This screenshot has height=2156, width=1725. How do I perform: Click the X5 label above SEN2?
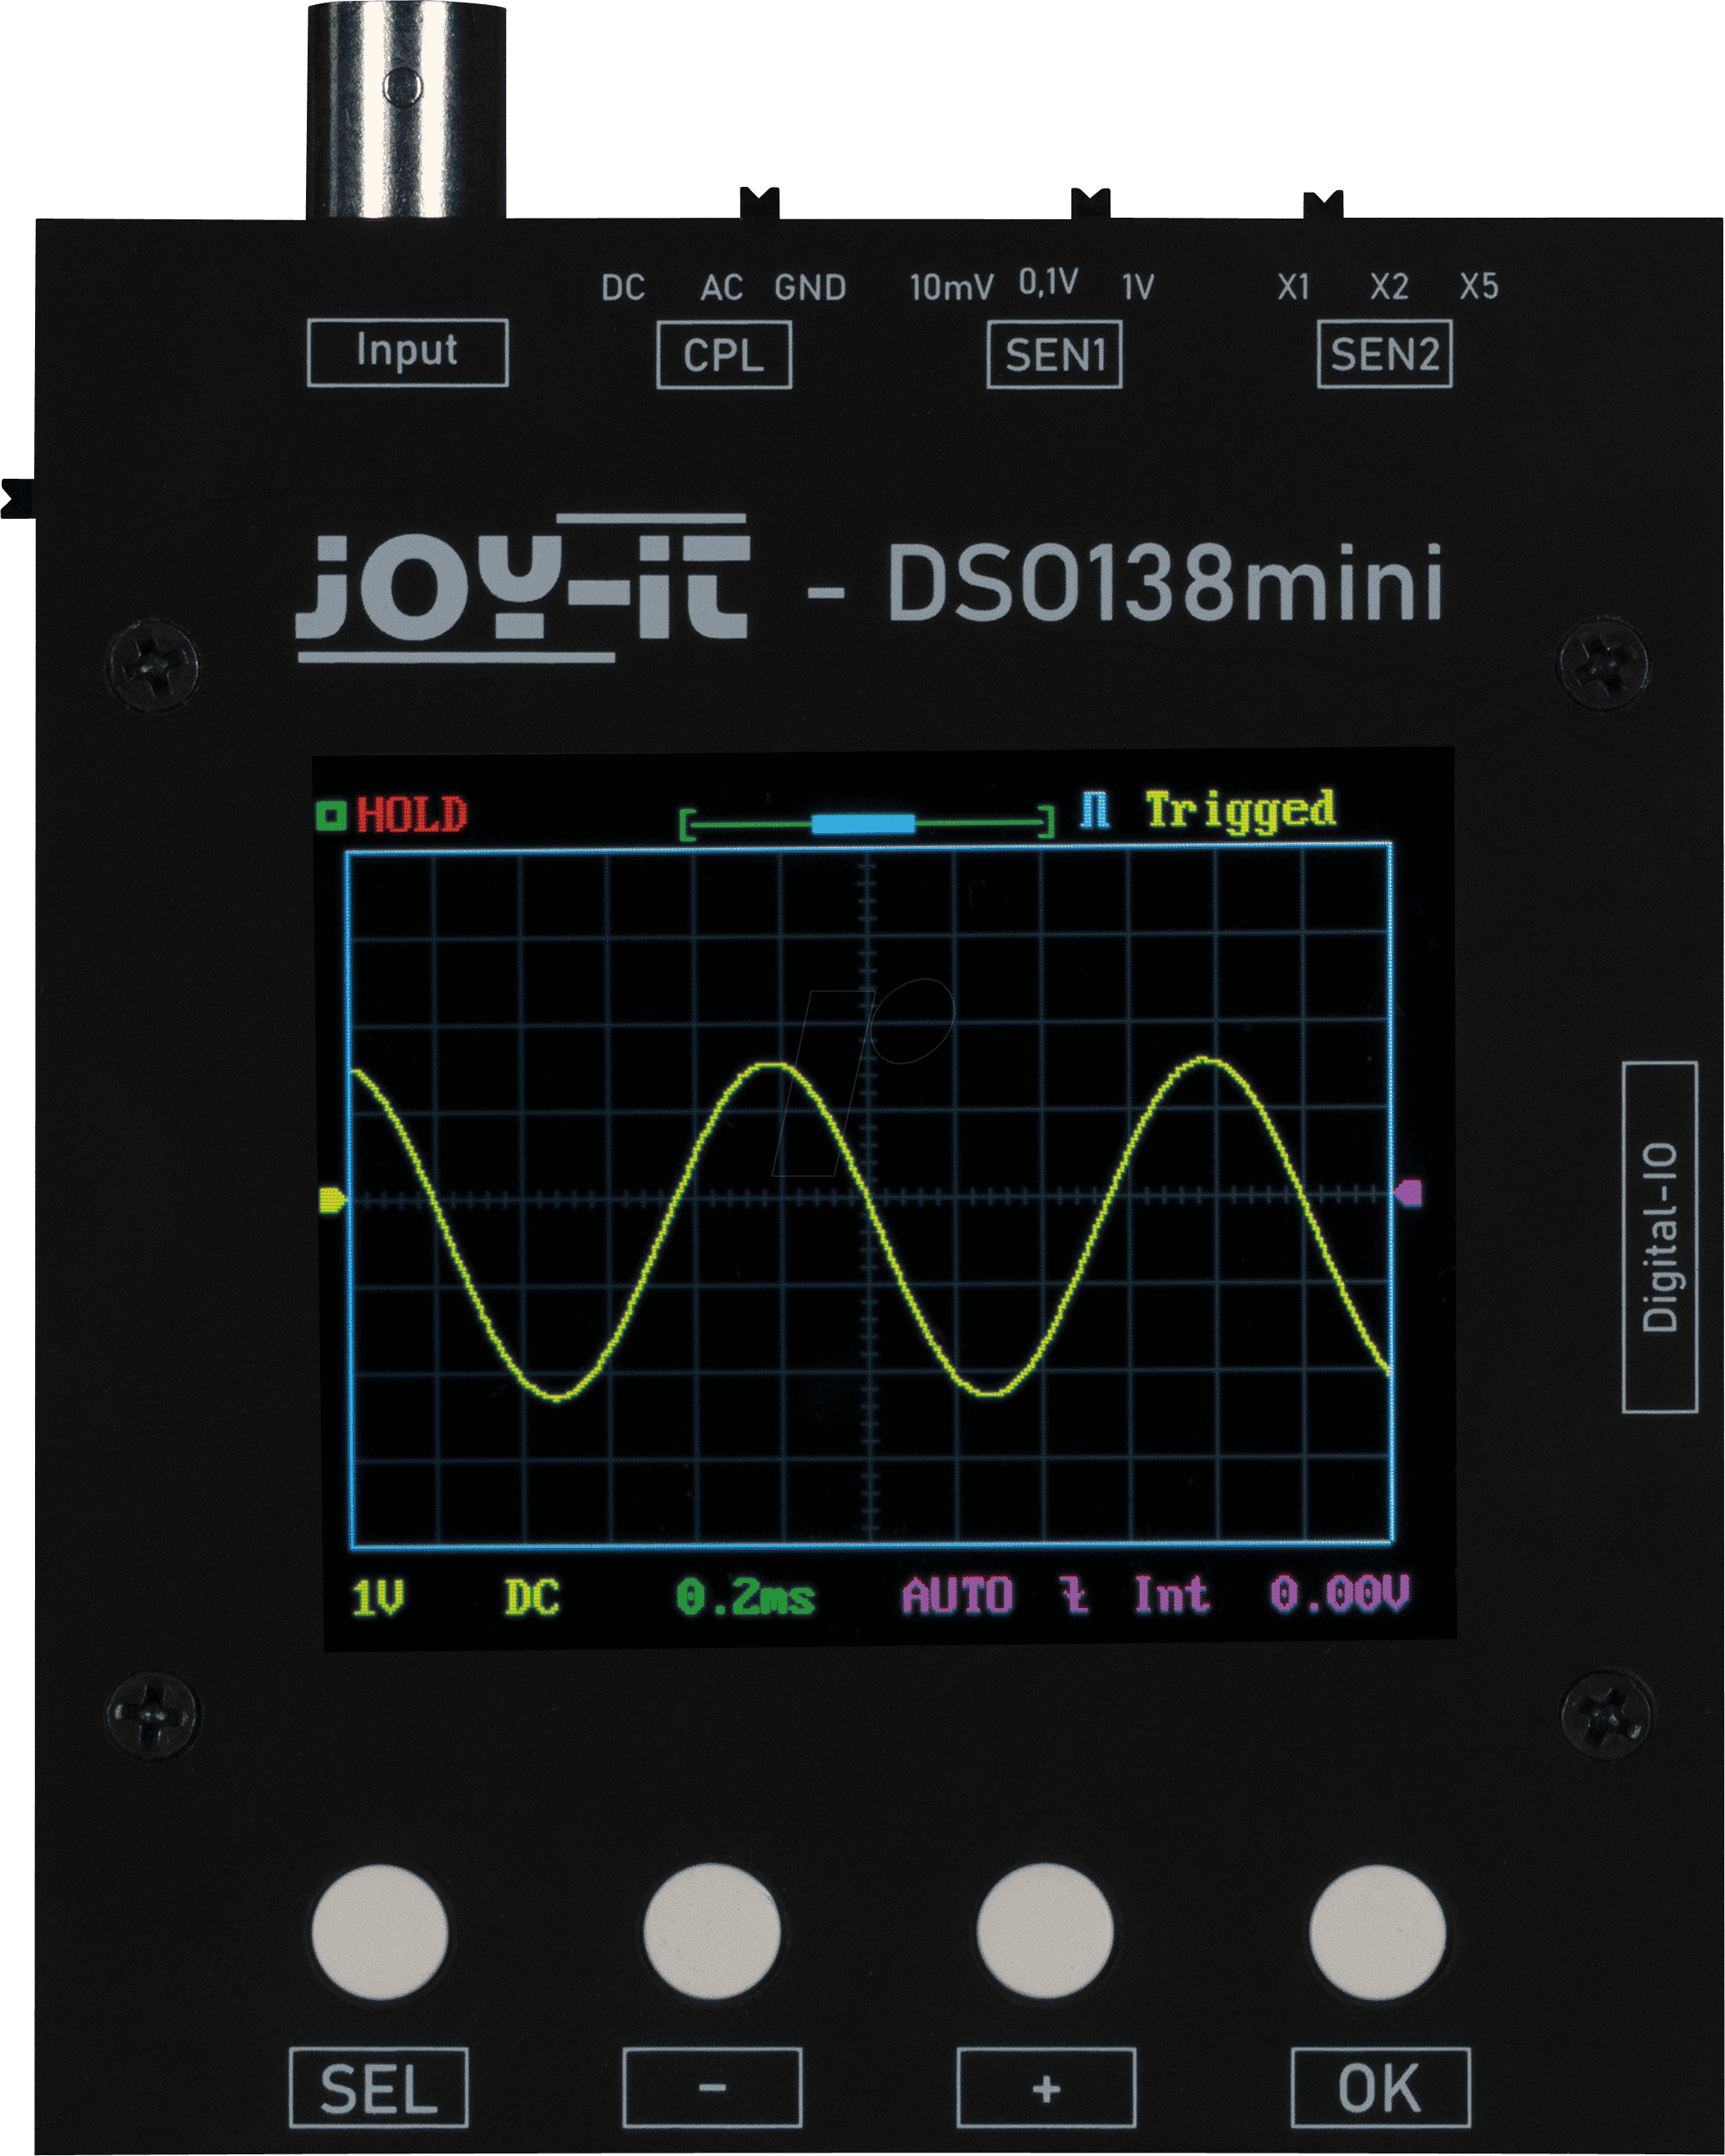tap(1479, 287)
